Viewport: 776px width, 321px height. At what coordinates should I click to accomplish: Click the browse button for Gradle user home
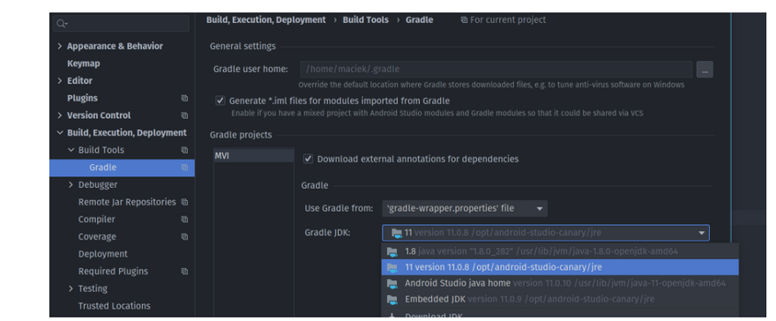[x=705, y=70]
